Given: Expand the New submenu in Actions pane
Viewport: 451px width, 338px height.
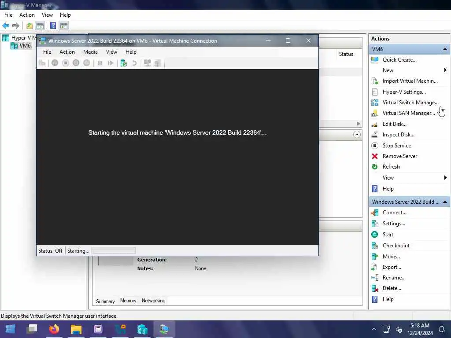Looking at the screenshot, I should pyautogui.click(x=445, y=70).
